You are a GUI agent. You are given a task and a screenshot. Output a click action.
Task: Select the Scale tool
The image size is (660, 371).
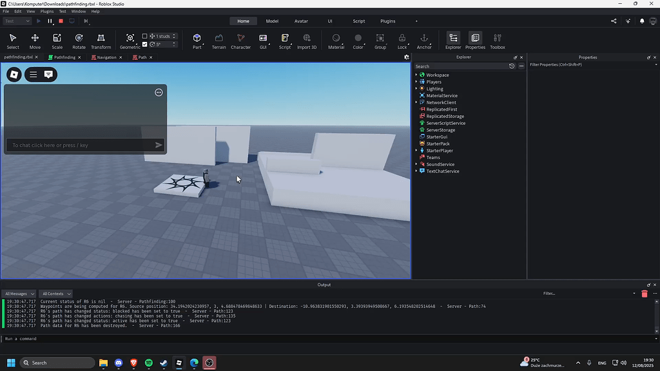click(57, 41)
